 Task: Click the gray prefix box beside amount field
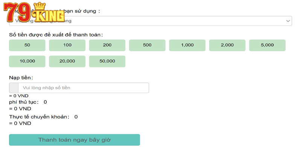[14, 88]
